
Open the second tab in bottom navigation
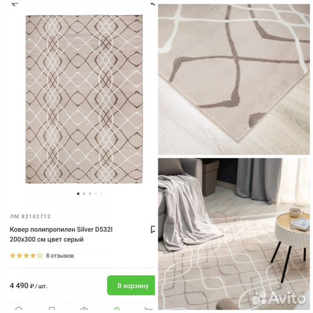point(52,309)
